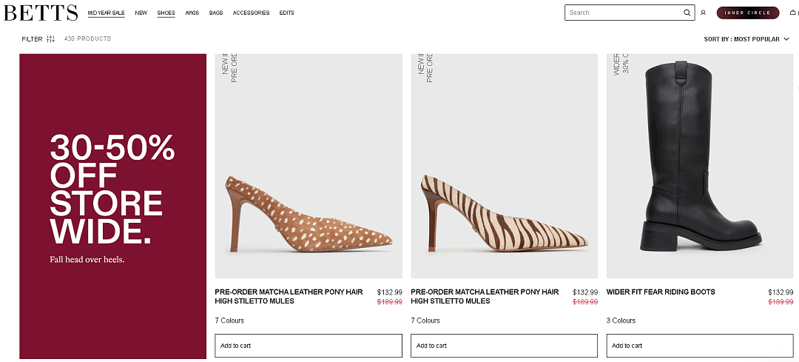Add the zebra stiletto mules to cart
The width and height of the screenshot is (799, 362).
point(504,346)
